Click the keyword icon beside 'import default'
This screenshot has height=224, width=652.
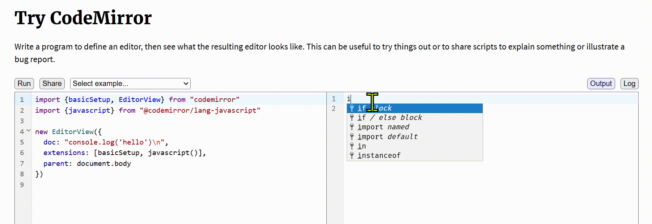coord(352,137)
